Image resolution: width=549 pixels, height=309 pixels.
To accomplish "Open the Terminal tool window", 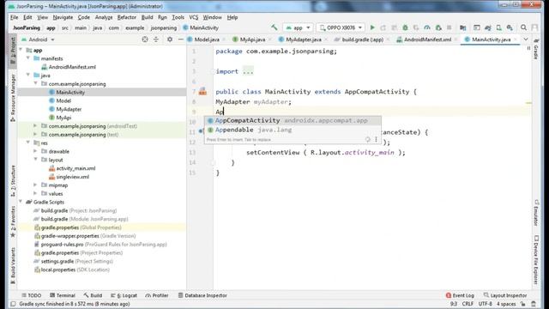I will pos(63,295).
